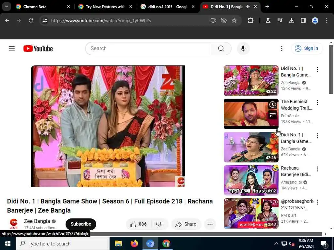
Task: Close the Chrome Beta tab
Action: coord(68,7)
